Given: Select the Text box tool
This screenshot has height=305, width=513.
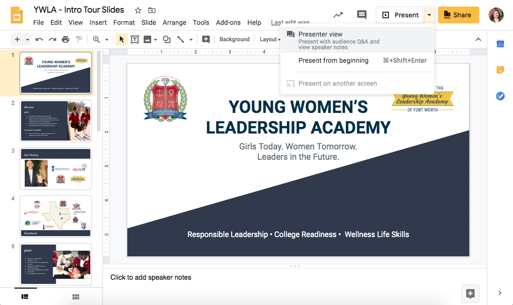Looking at the screenshot, I should pos(135,40).
